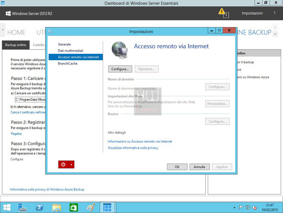Viewport: 283px width, 213px height.
Task: Click the alert warning triangle icon
Action: click(x=222, y=12)
